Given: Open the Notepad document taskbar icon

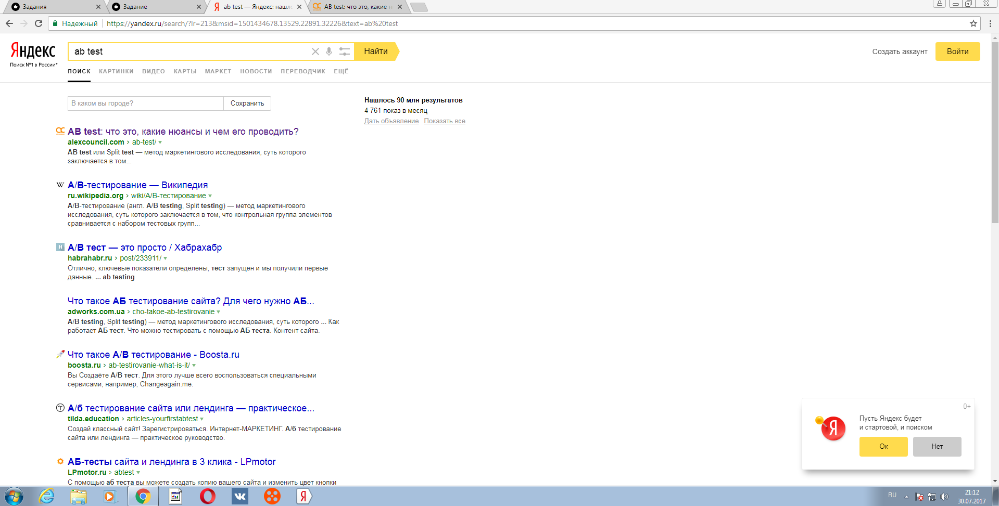Looking at the screenshot, I should pos(175,496).
